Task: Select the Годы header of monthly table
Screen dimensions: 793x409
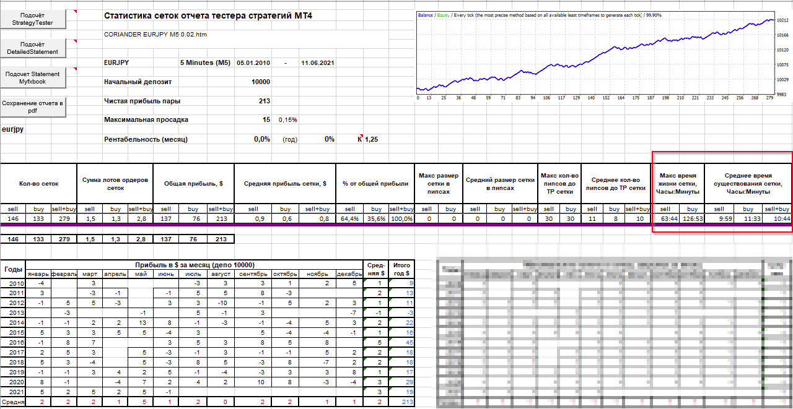Action: pos(13,269)
